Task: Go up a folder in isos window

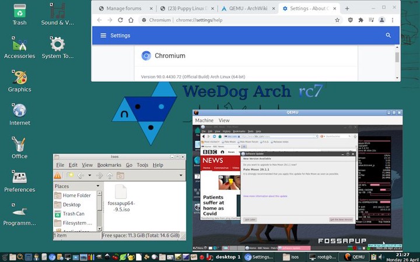Action: pos(110,175)
